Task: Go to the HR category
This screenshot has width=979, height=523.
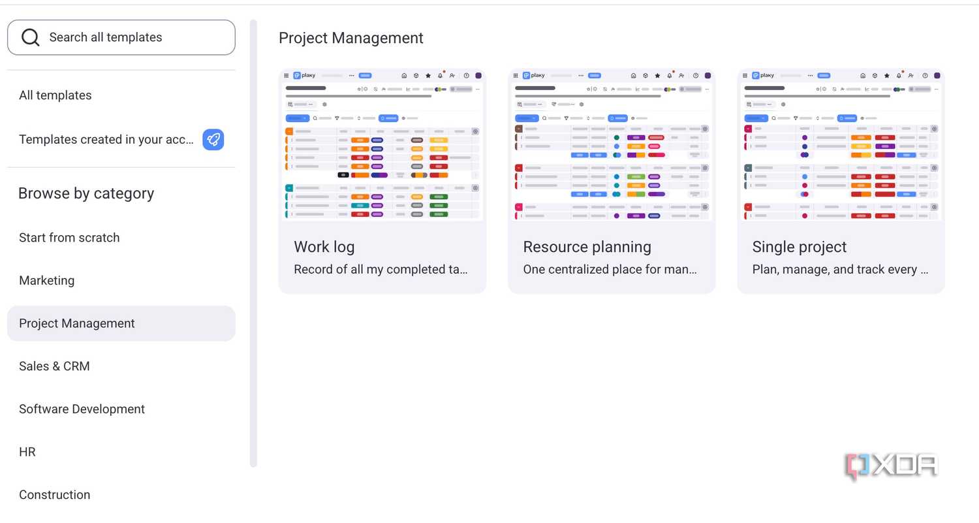Action: coord(27,452)
